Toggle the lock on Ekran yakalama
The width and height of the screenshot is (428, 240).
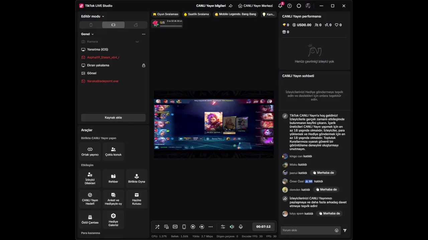point(143,65)
